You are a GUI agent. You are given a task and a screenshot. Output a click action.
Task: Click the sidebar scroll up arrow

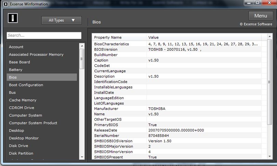click(x=82, y=46)
